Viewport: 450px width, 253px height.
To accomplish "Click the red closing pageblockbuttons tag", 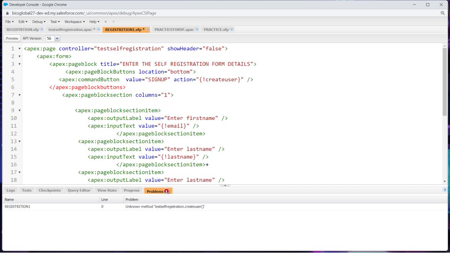I will pyautogui.click(x=87, y=87).
